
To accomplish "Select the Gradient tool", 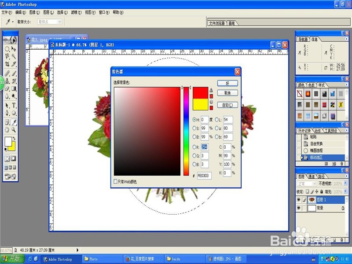I will point(14,89).
